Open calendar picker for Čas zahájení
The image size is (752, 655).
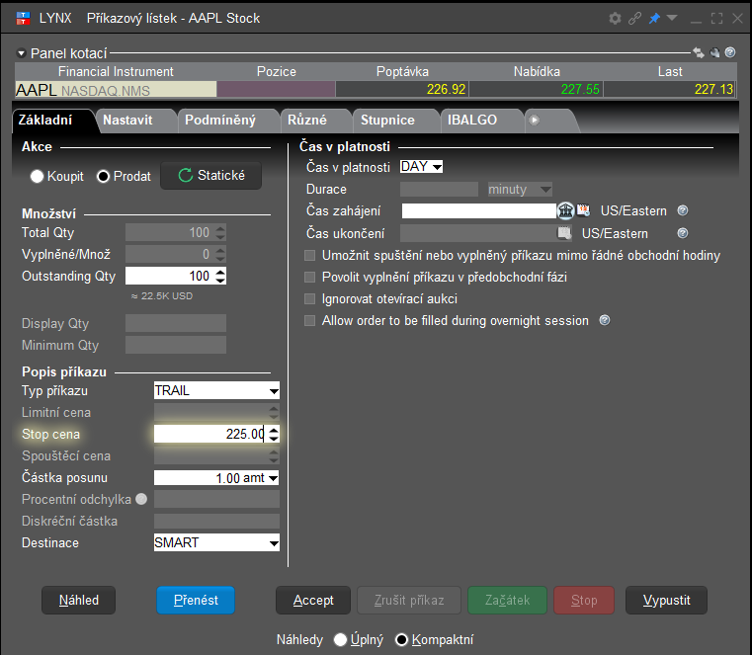click(583, 210)
